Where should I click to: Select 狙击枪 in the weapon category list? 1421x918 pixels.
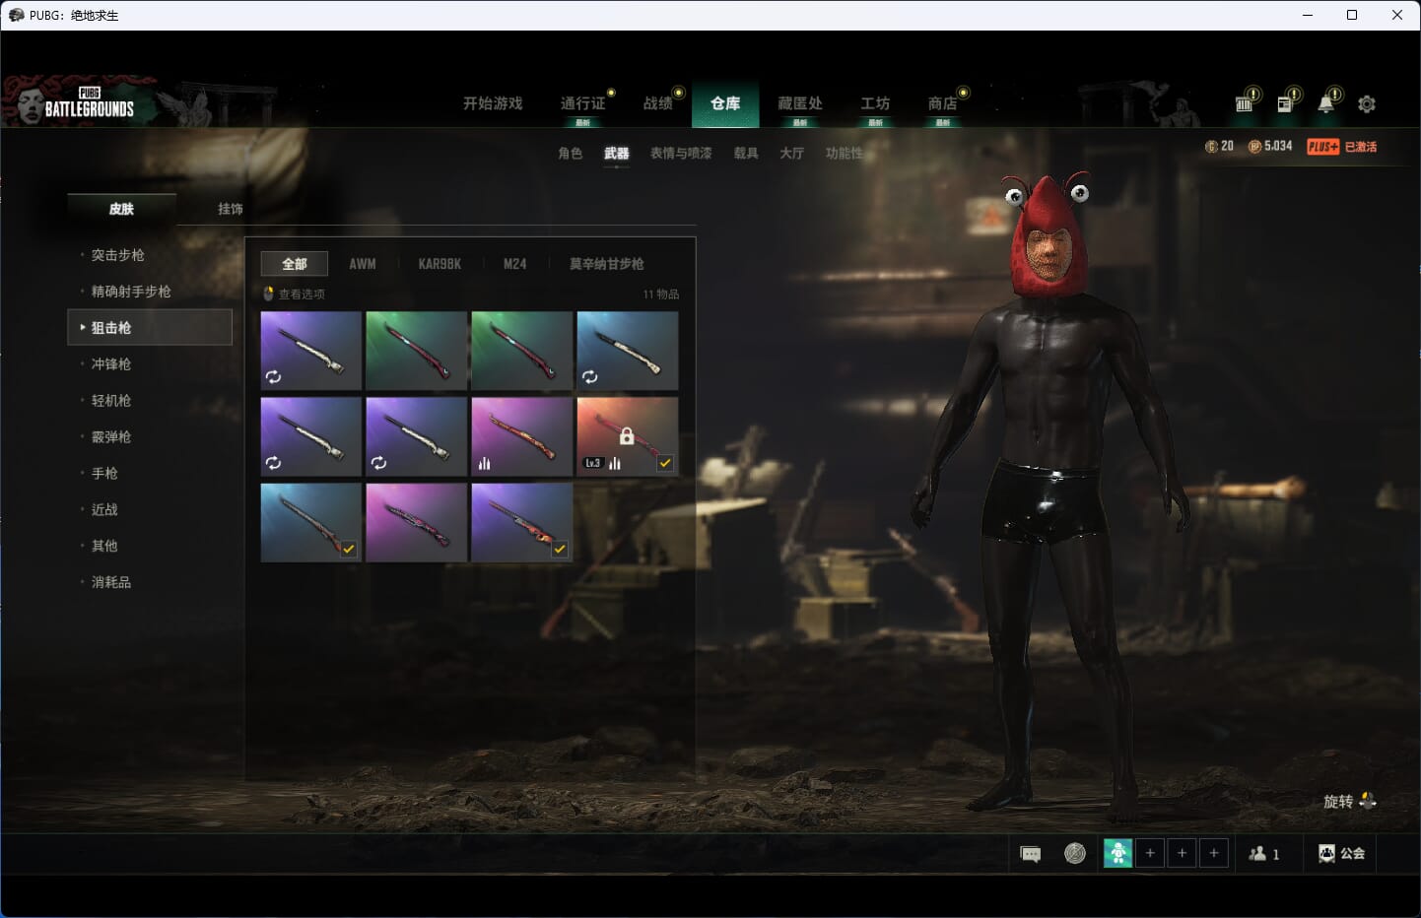coord(150,327)
